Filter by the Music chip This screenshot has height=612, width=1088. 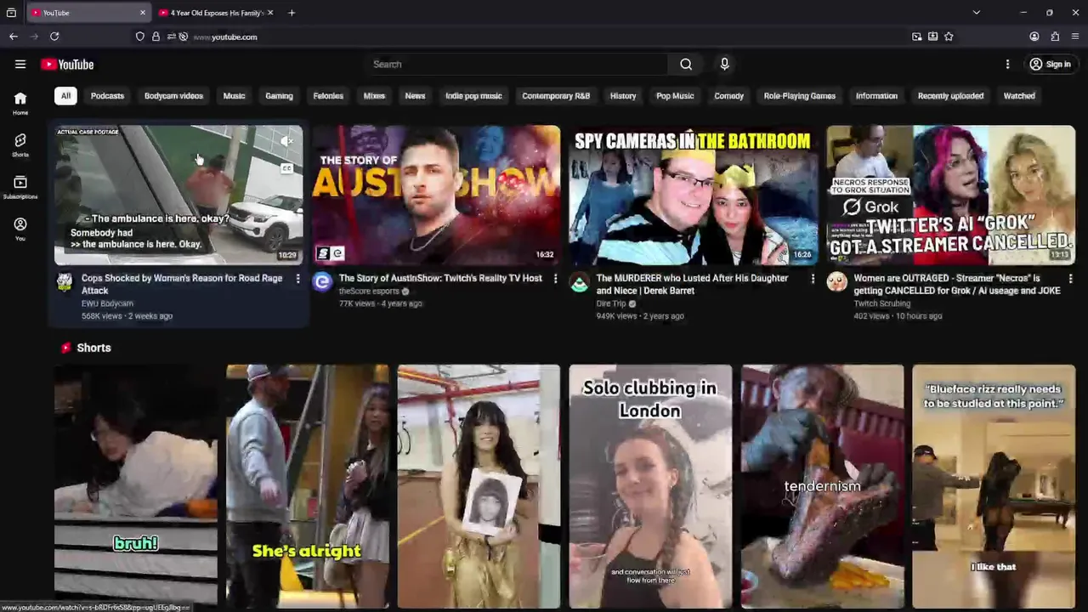click(234, 96)
